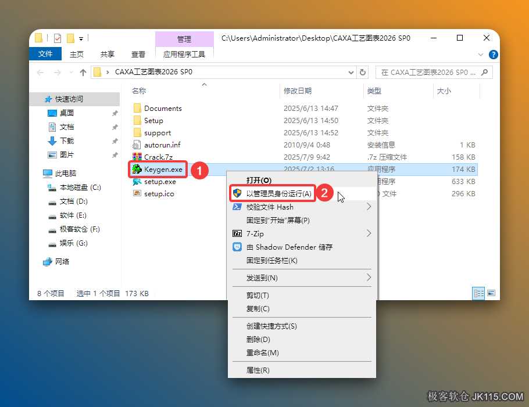Open the 共享 ribbon tab
The image size is (529, 407).
pyautogui.click(x=108, y=54)
